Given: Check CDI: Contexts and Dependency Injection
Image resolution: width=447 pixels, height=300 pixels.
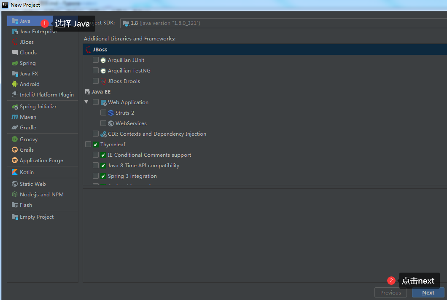Looking at the screenshot, I should pos(96,134).
